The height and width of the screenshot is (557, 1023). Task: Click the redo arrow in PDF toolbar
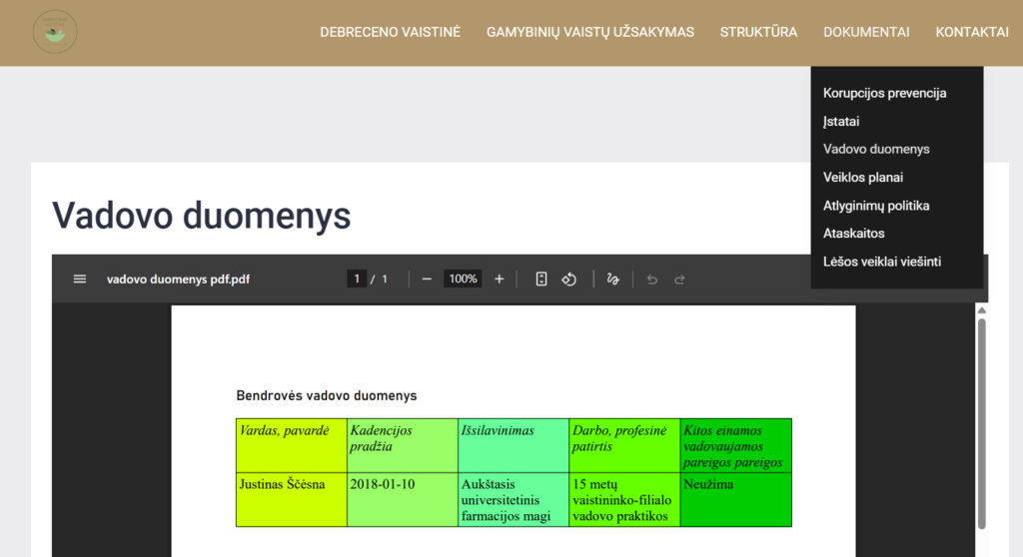680,279
